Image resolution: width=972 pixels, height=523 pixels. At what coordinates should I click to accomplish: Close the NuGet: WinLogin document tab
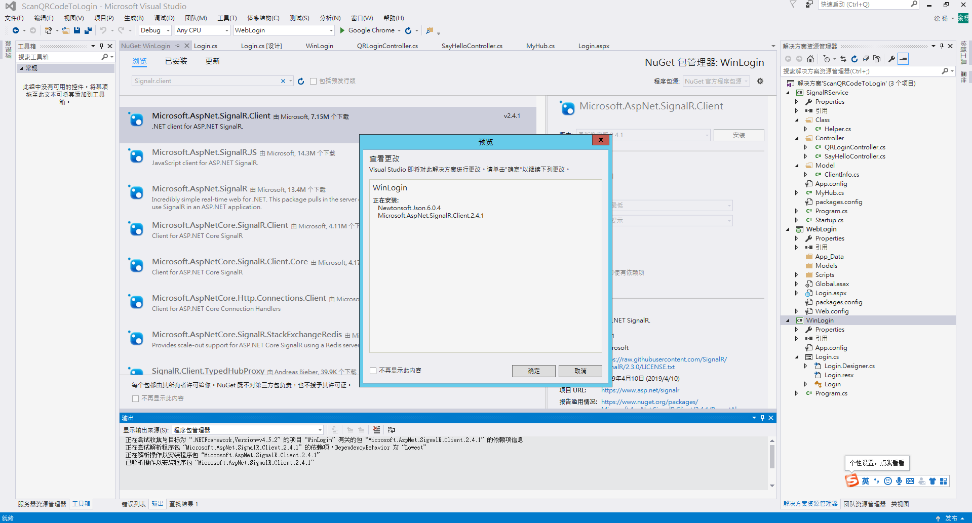coord(187,46)
